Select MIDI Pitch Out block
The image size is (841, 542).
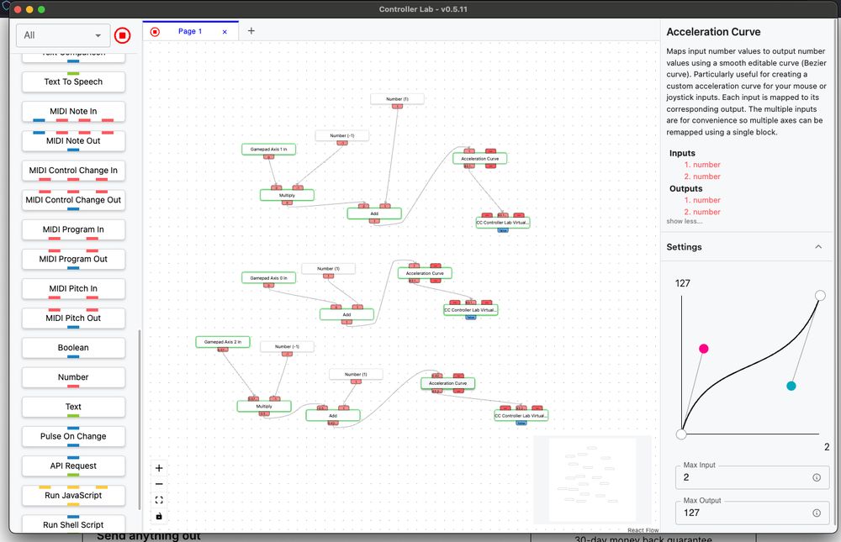click(x=73, y=318)
